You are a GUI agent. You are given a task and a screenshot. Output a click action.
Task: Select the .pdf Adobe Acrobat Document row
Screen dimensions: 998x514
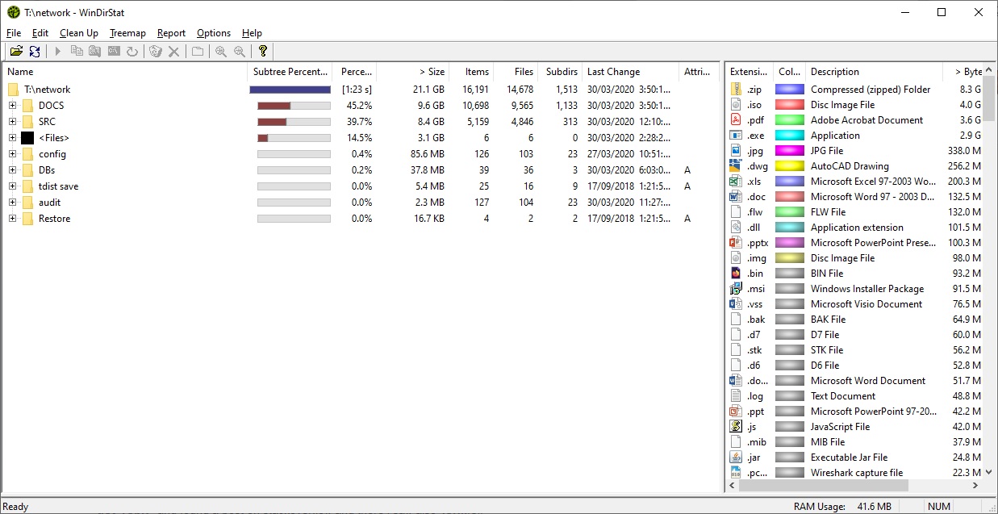[855, 120]
